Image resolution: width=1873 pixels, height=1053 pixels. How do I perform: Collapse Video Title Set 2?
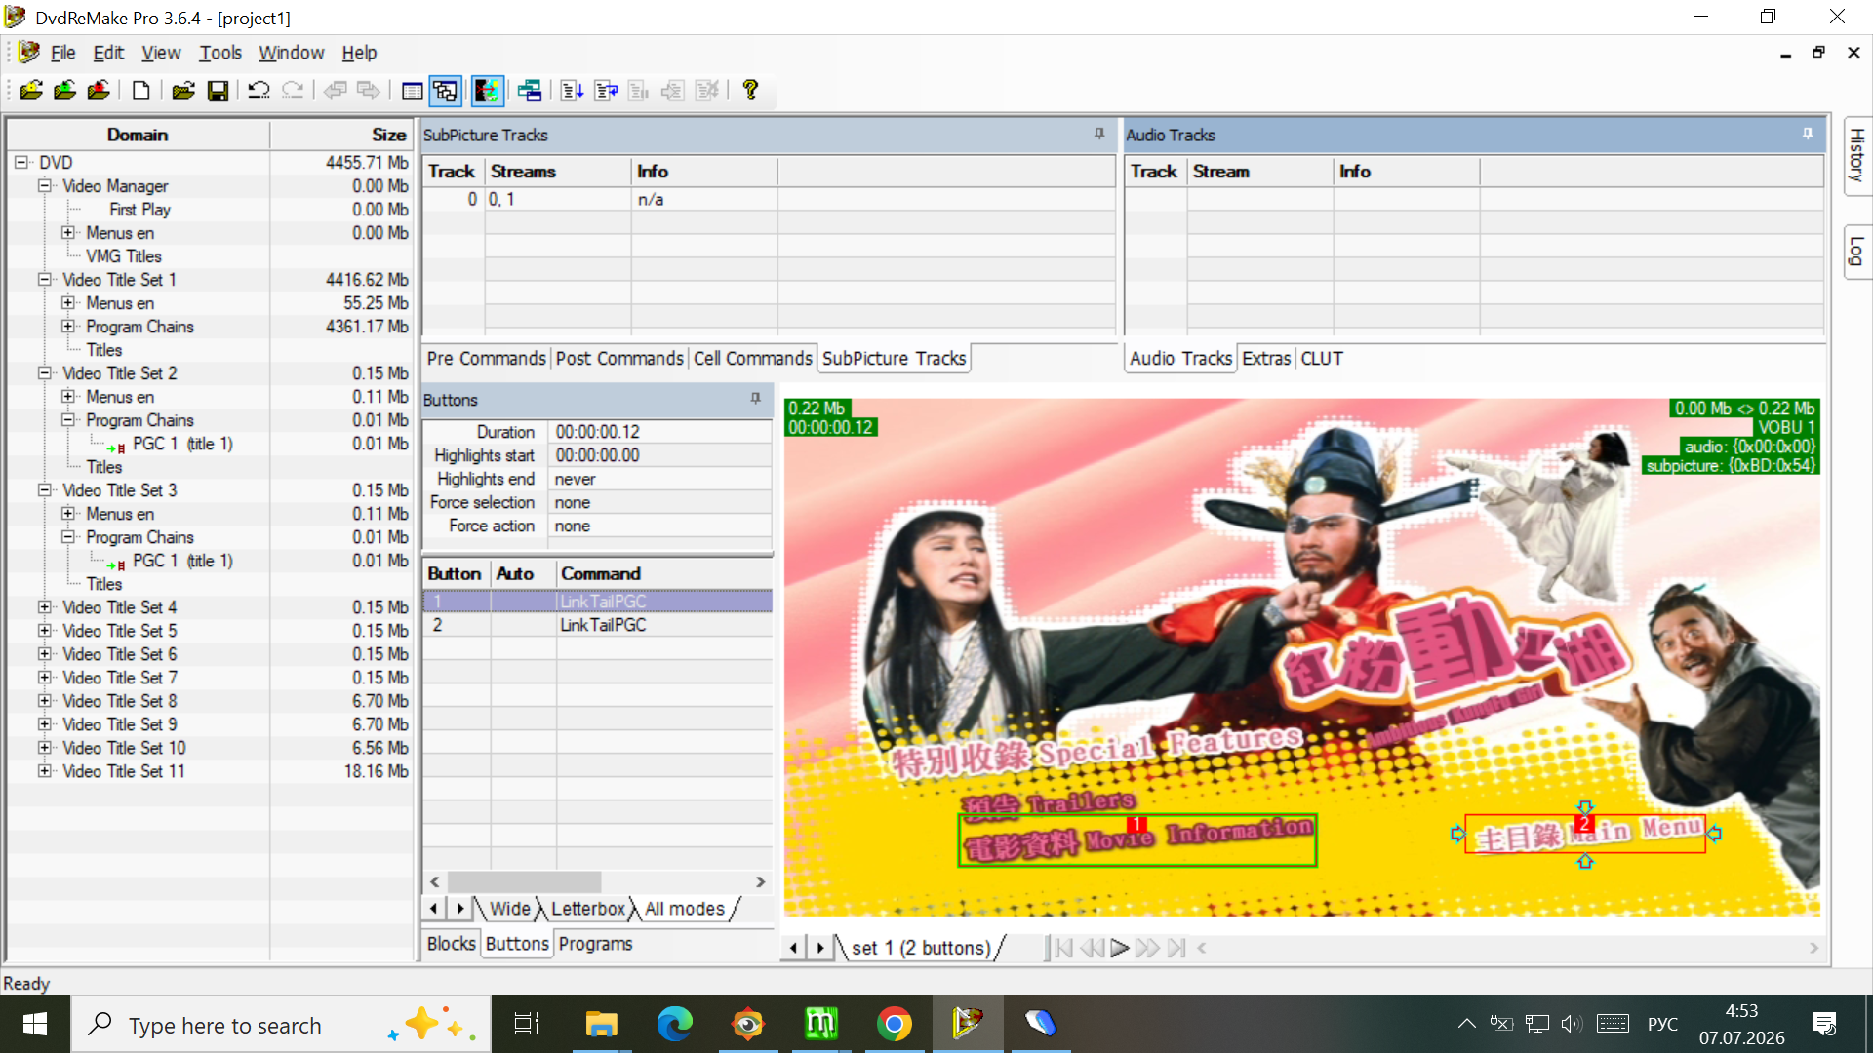coord(45,373)
